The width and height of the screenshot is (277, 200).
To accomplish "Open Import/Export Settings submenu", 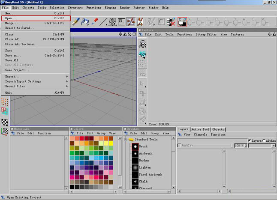I will click(x=36, y=81).
